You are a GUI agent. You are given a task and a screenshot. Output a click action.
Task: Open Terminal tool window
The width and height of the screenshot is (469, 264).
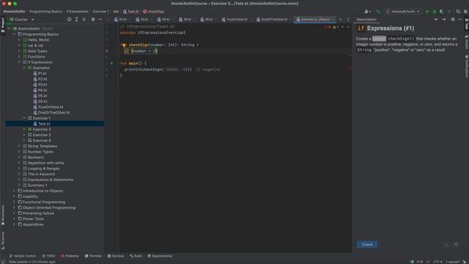pos(93,256)
